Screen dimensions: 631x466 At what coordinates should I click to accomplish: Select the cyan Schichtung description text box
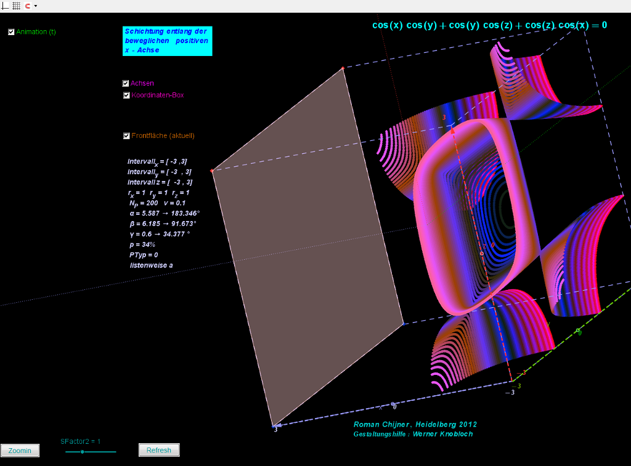point(167,41)
